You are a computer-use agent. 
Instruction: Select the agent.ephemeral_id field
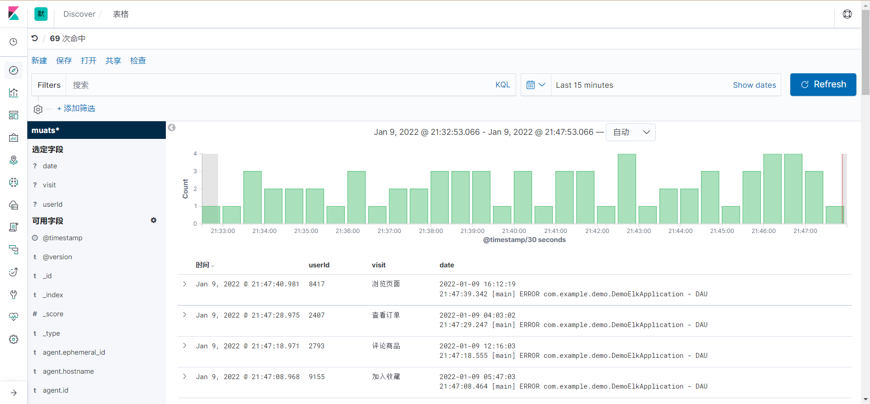(x=74, y=352)
